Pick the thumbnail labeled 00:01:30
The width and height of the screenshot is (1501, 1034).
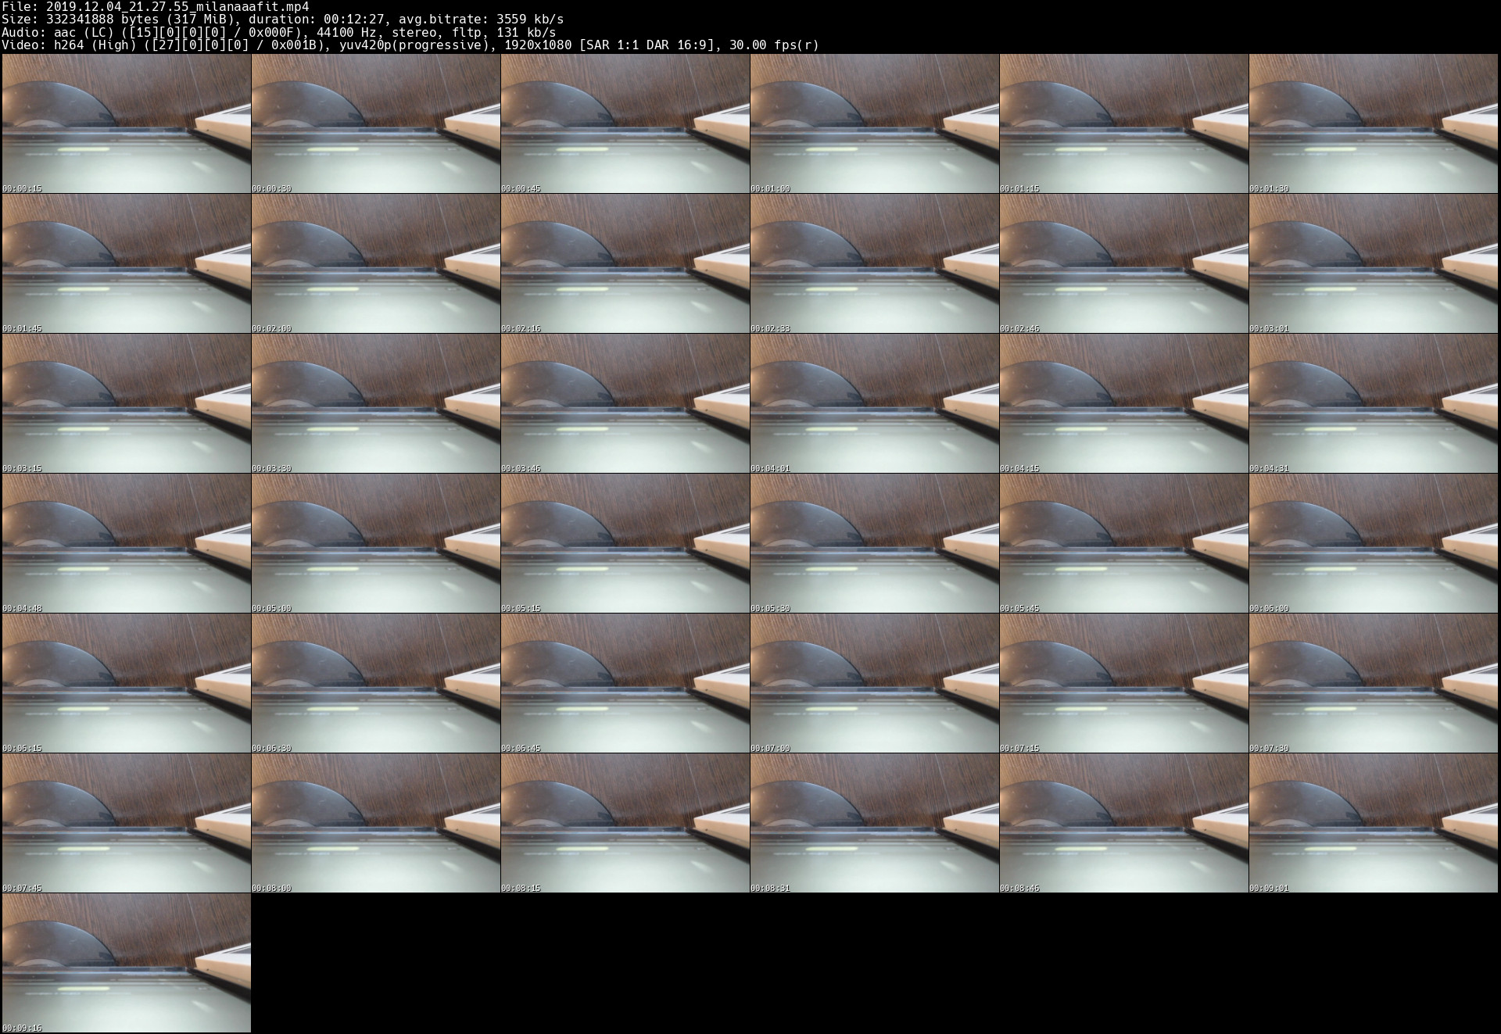[1374, 123]
